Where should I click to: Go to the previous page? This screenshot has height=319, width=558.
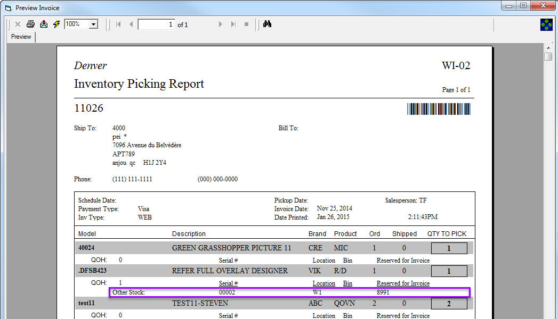131,24
